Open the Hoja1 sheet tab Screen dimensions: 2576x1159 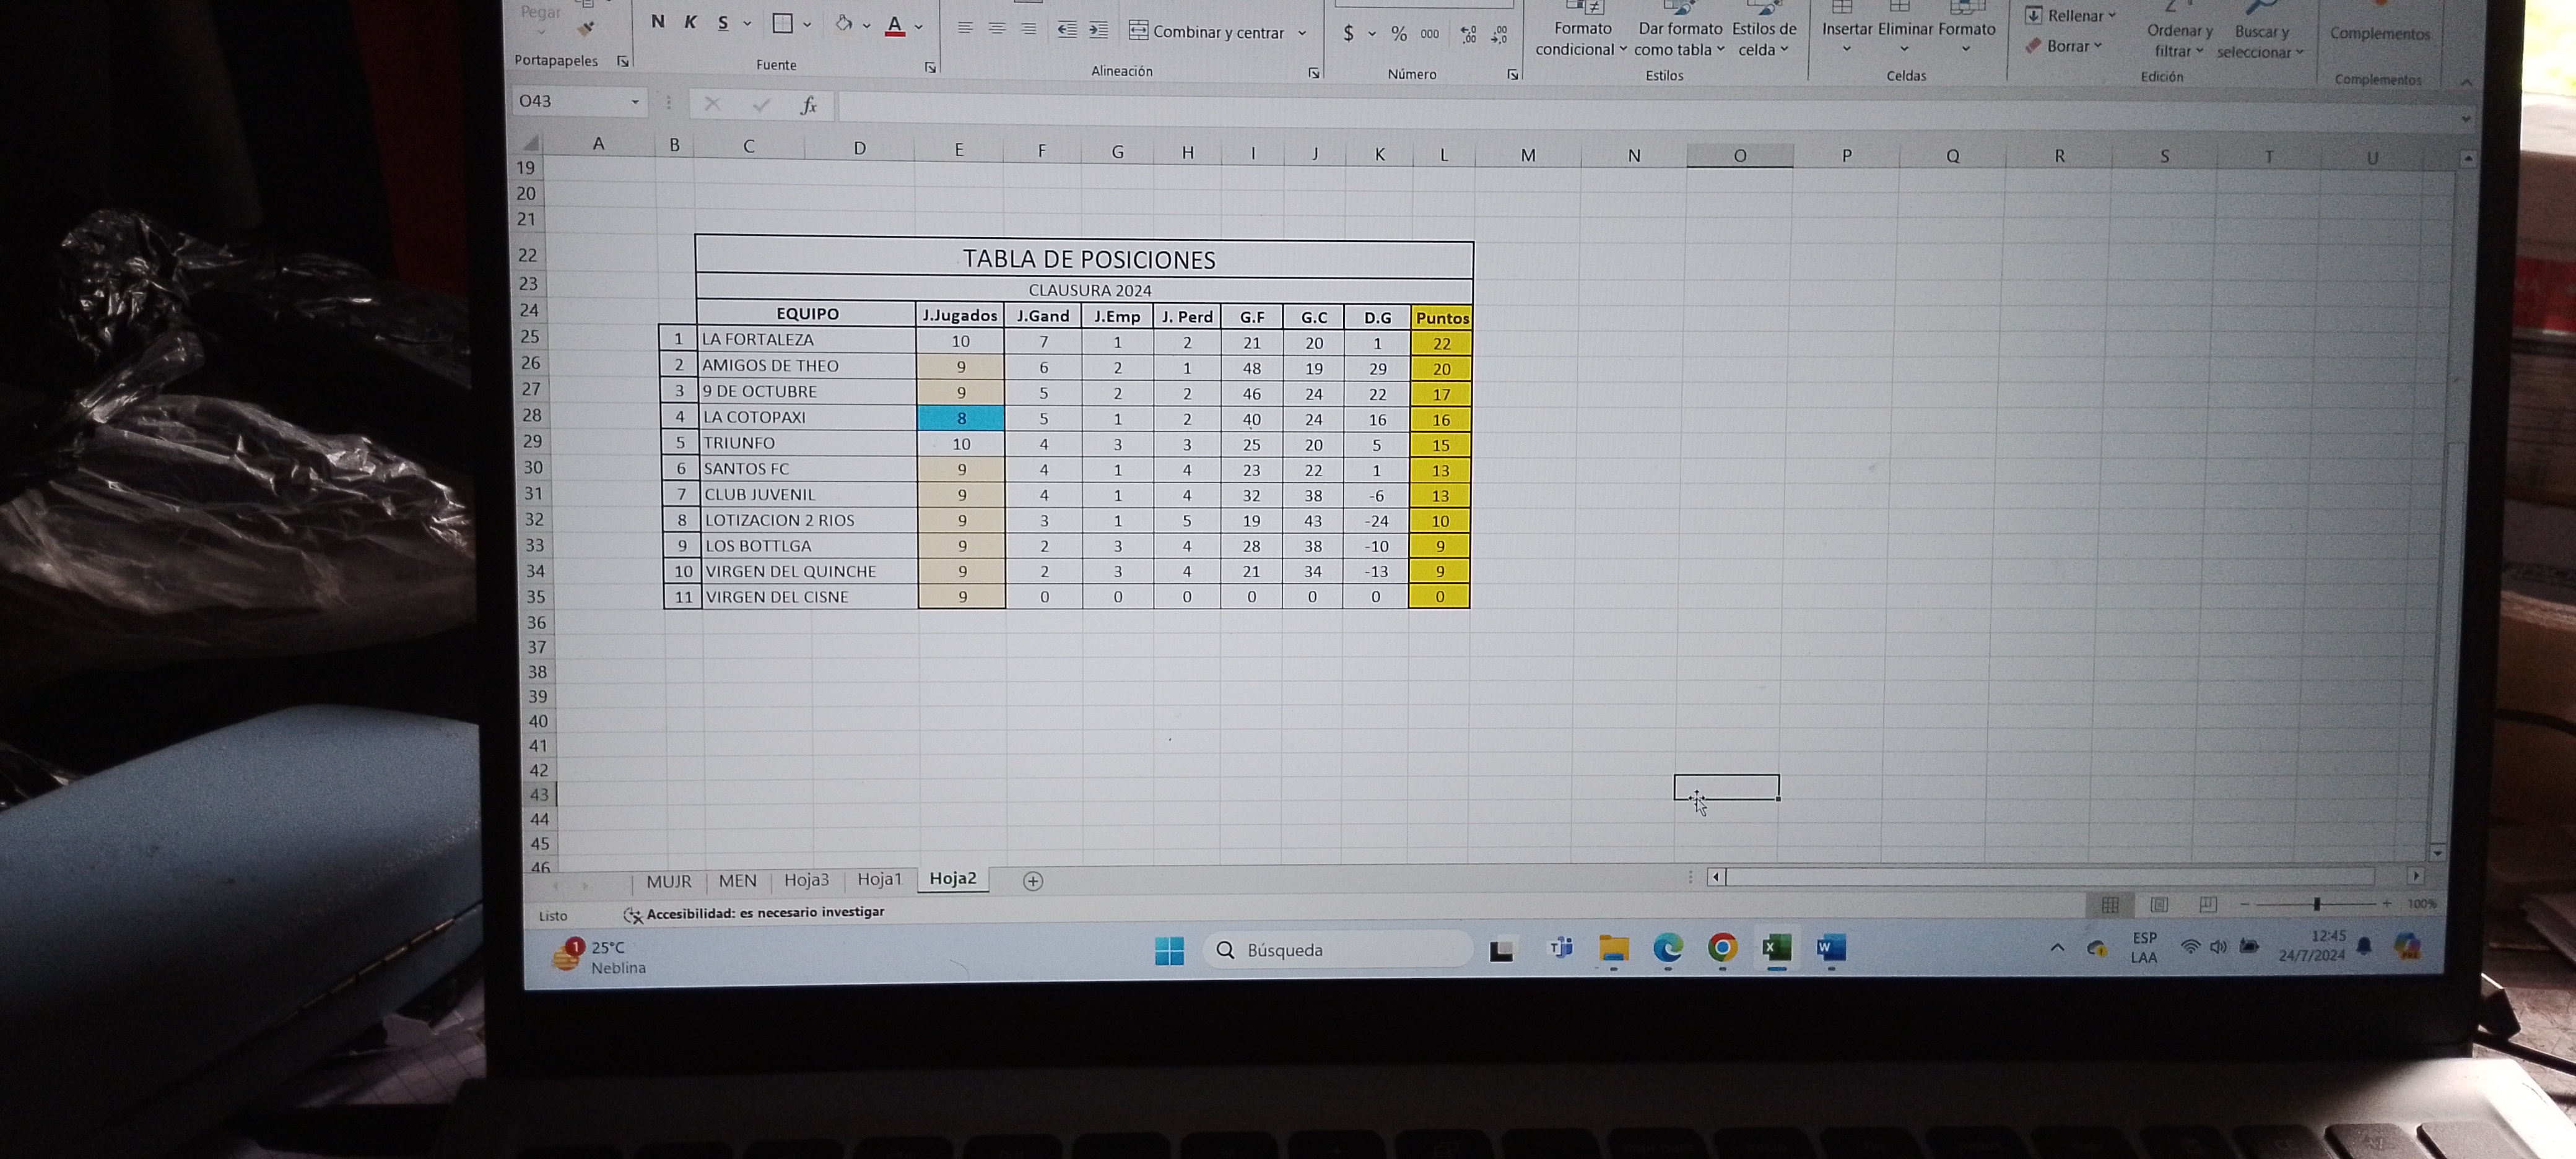coord(879,879)
